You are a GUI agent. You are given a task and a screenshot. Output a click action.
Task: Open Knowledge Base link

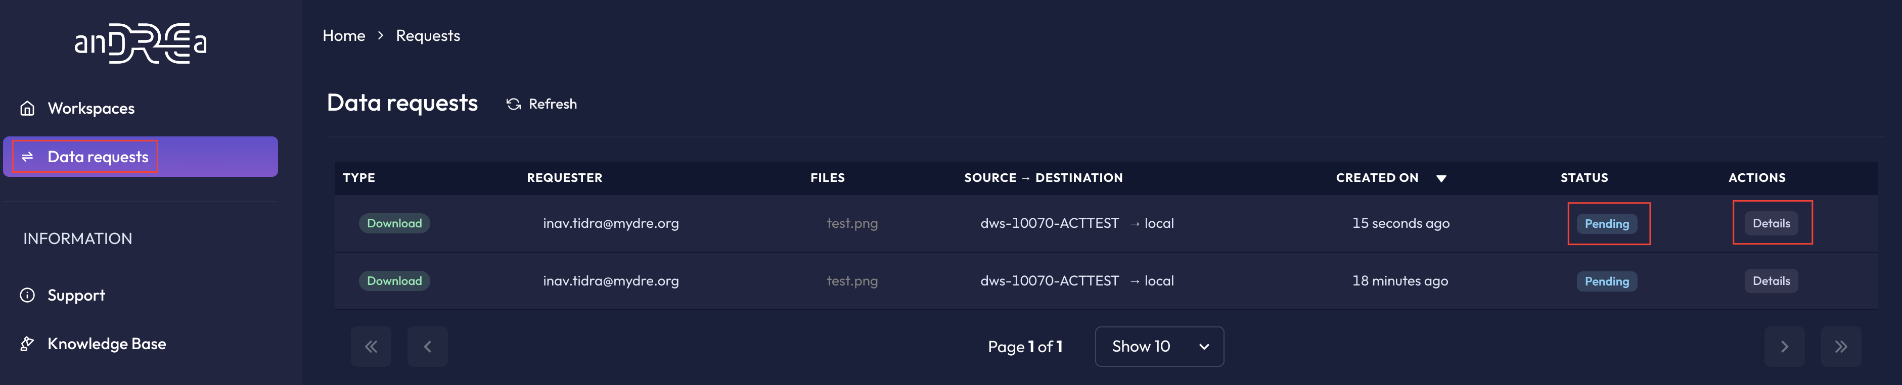pos(106,344)
